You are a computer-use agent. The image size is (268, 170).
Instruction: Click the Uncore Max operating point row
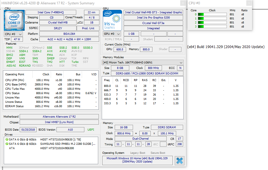click(x=51, y=98)
